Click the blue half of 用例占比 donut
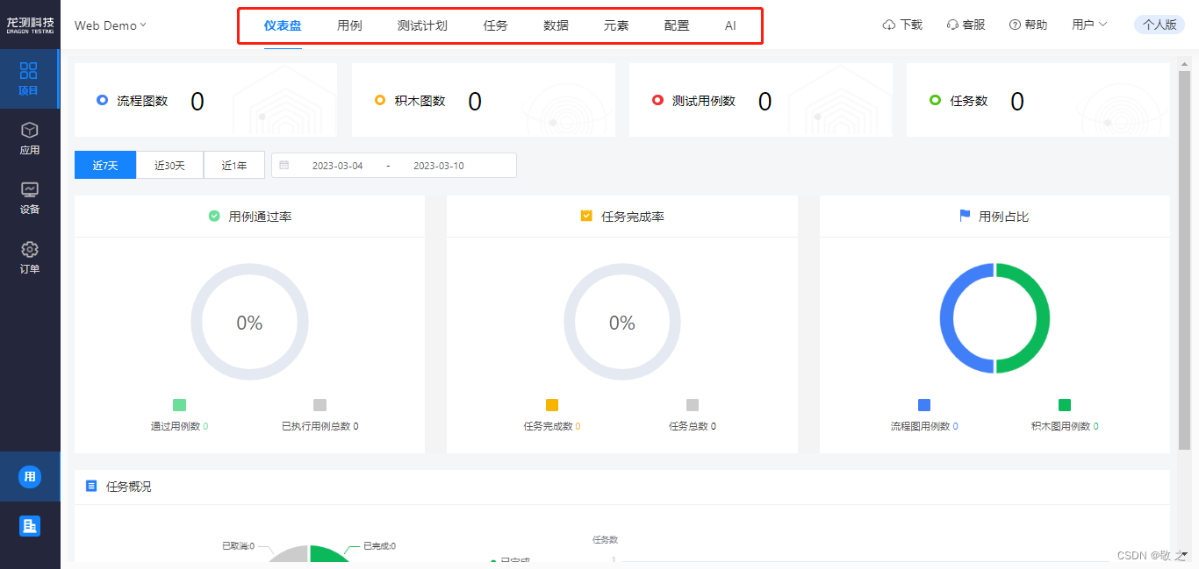Screen dimensions: 1199x569 click(x=945, y=318)
